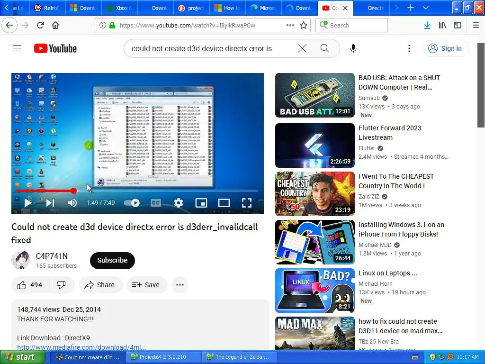Screen dimensions: 485x364
Task: Open Mad Max D3D11 fix video title
Action: [400, 326]
